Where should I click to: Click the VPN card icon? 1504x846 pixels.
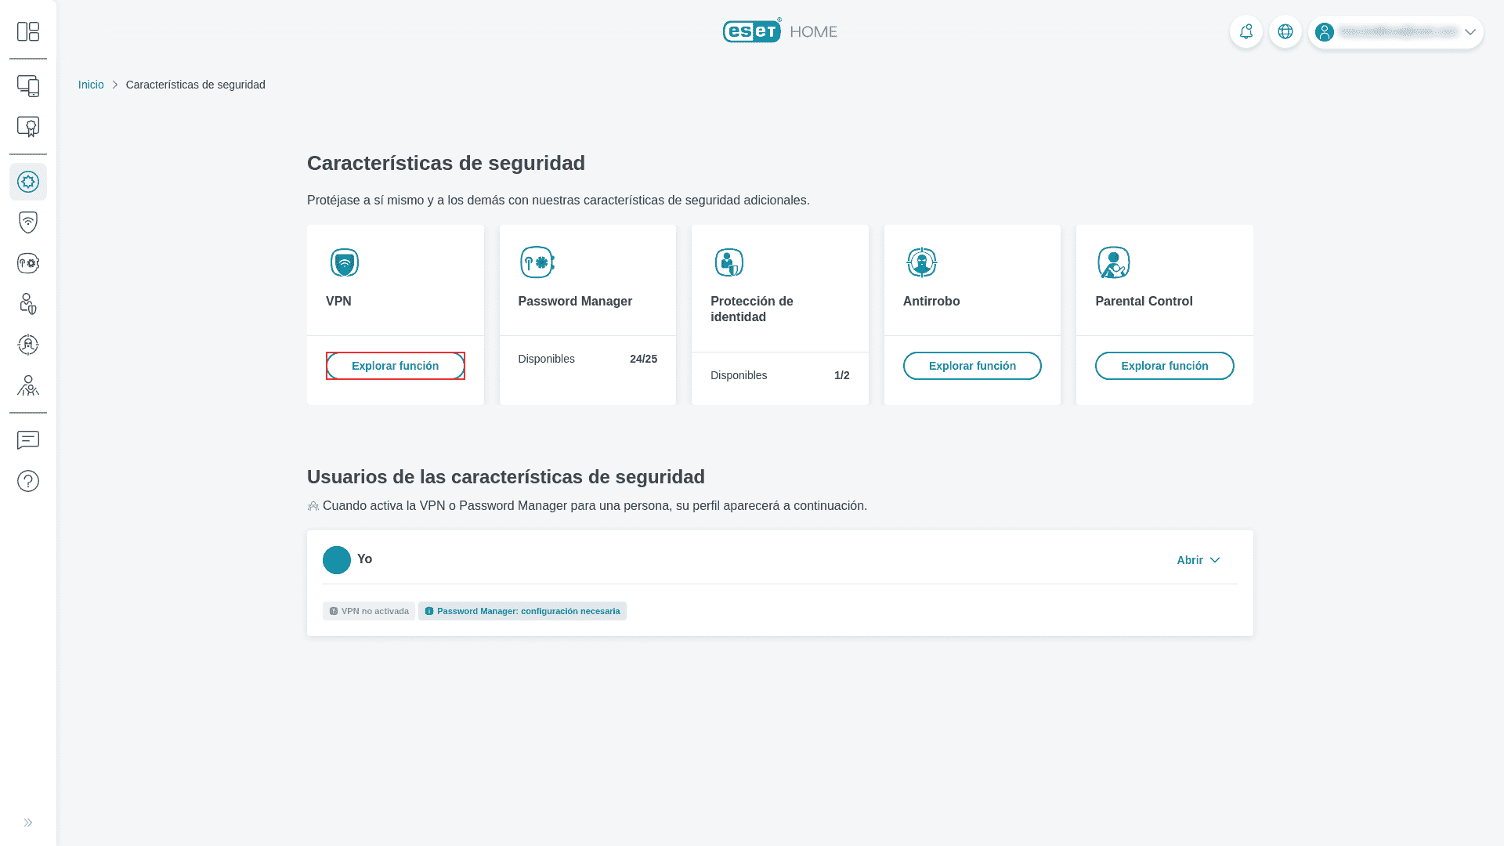coord(345,262)
